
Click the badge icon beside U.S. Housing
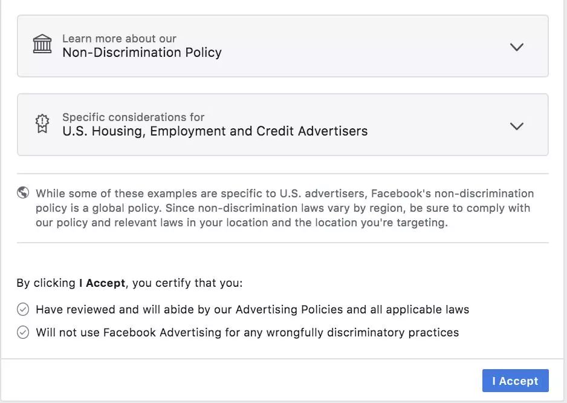[x=42, y=124]
